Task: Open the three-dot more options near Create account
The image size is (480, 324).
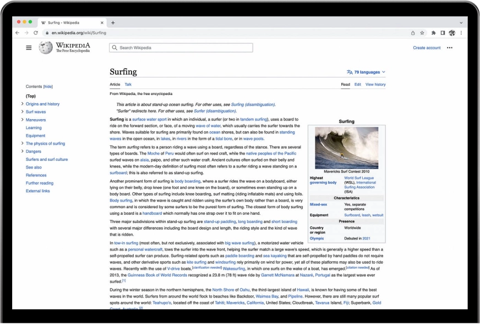Action: click(x=450, y=48)
